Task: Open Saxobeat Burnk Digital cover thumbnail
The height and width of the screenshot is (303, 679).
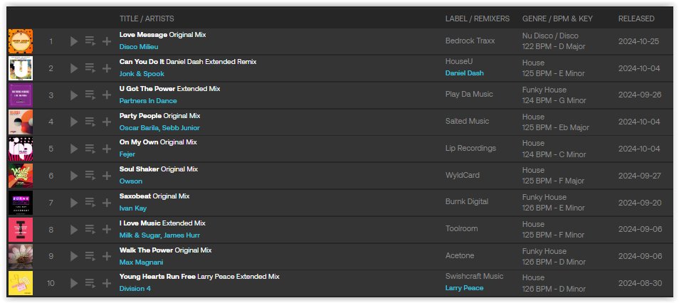Action: click(21, 203)
